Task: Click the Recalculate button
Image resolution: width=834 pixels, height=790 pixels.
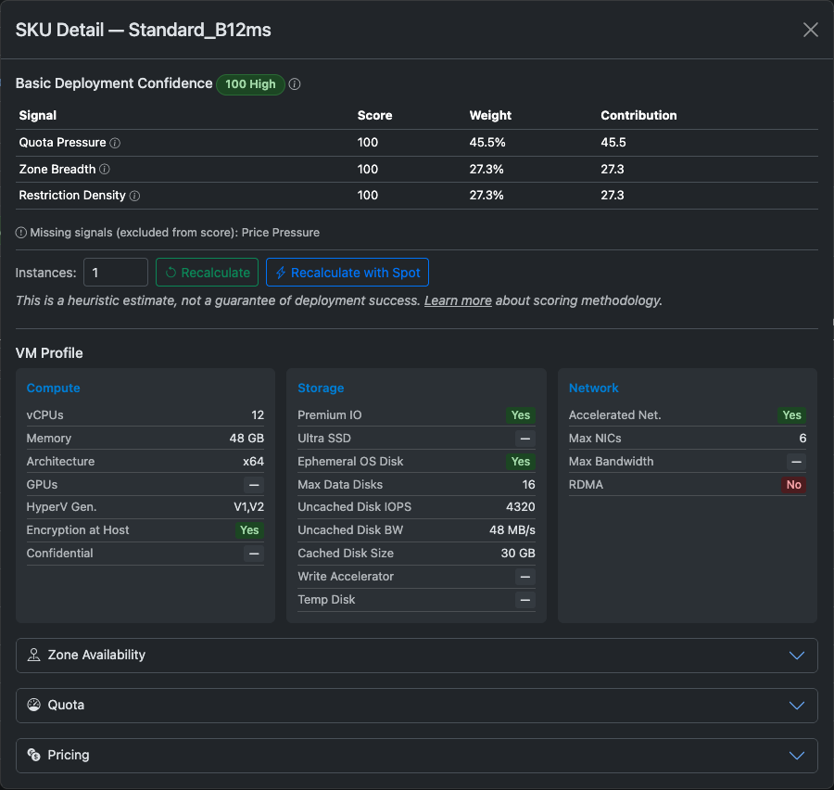Action: point(207,272)
